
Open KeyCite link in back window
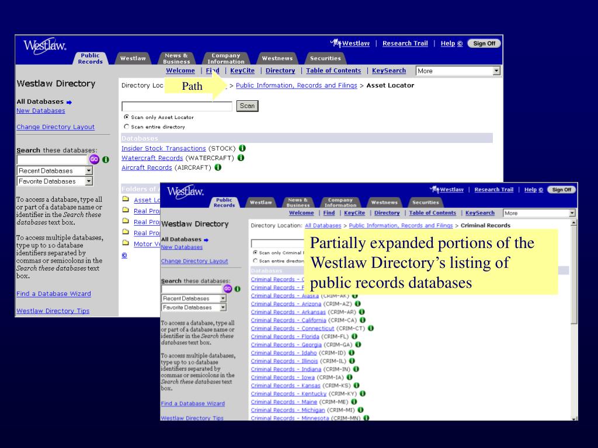click(242, 71)
